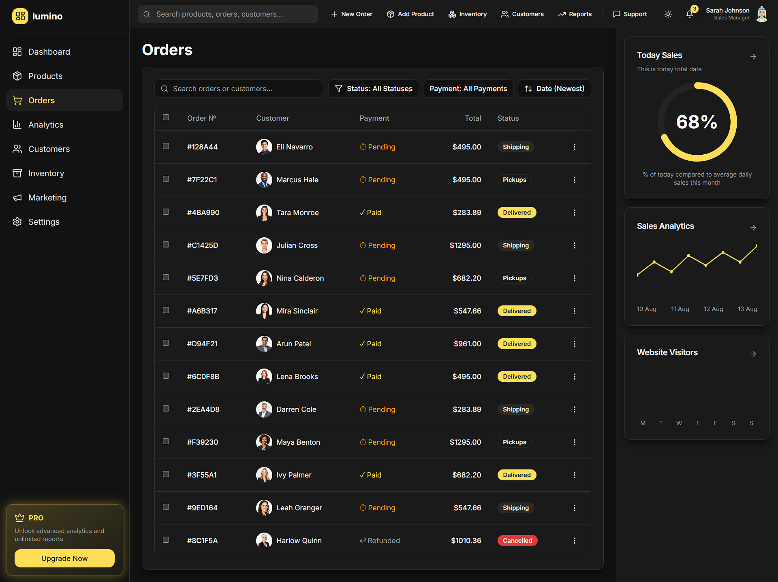Screen dimensions: 778x582
Task: Toggle light theme sun icon
Action: (668, 14)
